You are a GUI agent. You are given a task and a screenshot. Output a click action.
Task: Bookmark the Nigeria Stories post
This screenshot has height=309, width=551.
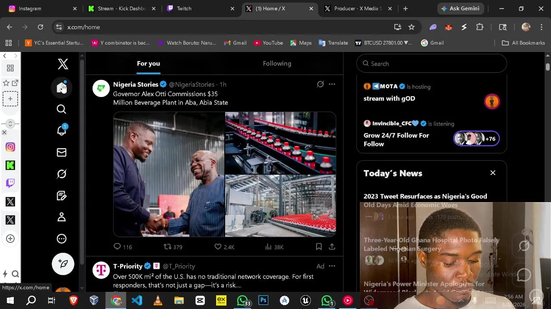(x=319, y=247)
